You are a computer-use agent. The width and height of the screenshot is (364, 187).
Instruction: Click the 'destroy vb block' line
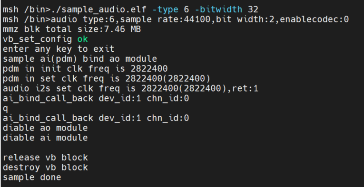(45, 168)
